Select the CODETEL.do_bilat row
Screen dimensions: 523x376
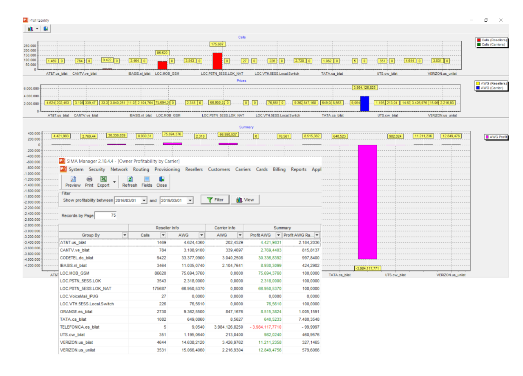pos(190,258)
